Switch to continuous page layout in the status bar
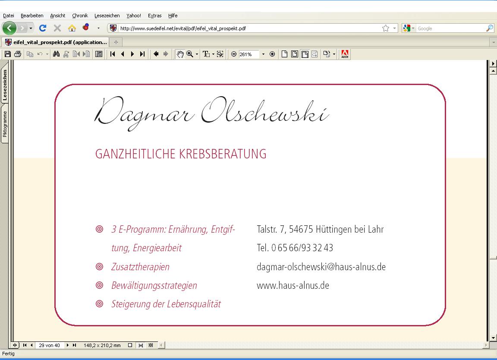Screen dimensions: 497x360 coord(141,345)
